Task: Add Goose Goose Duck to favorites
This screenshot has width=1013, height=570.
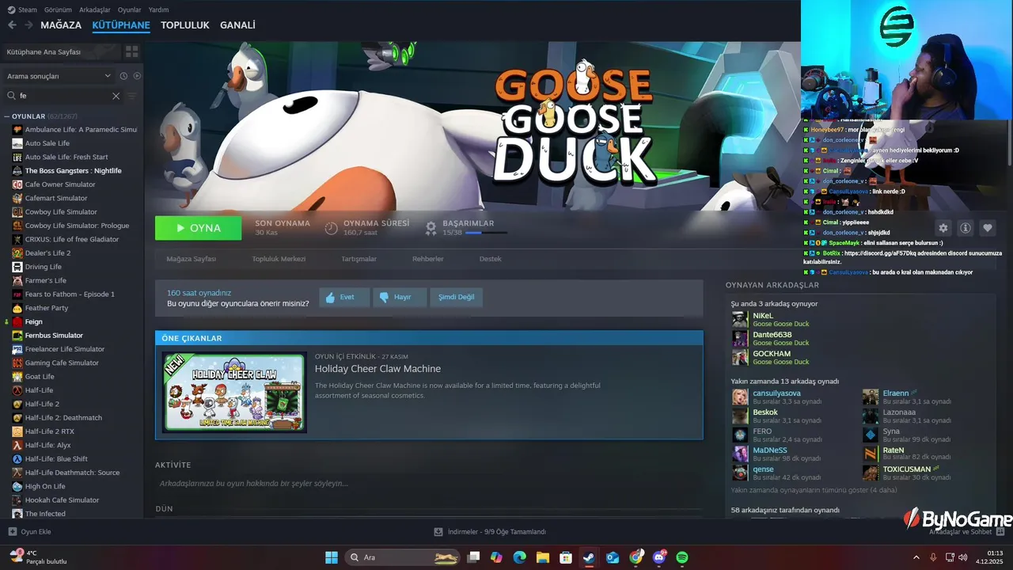Action: pos(988,228)
